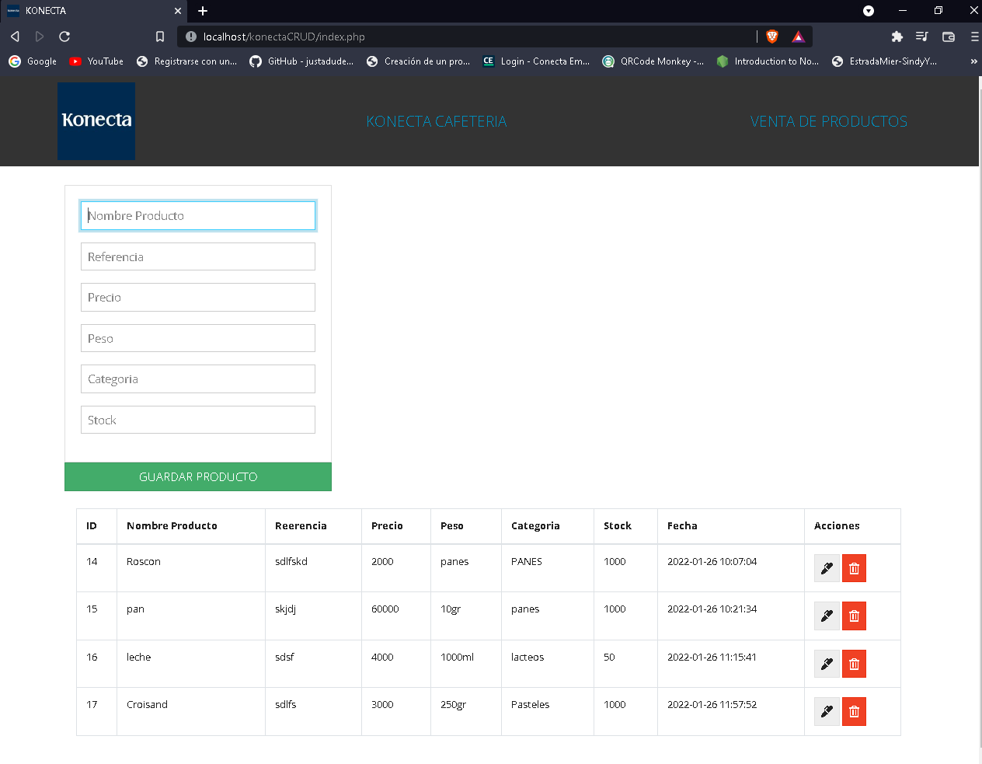This screenshot has width=982, height=764.
Task: Open the browser menu
Action: 973,36
